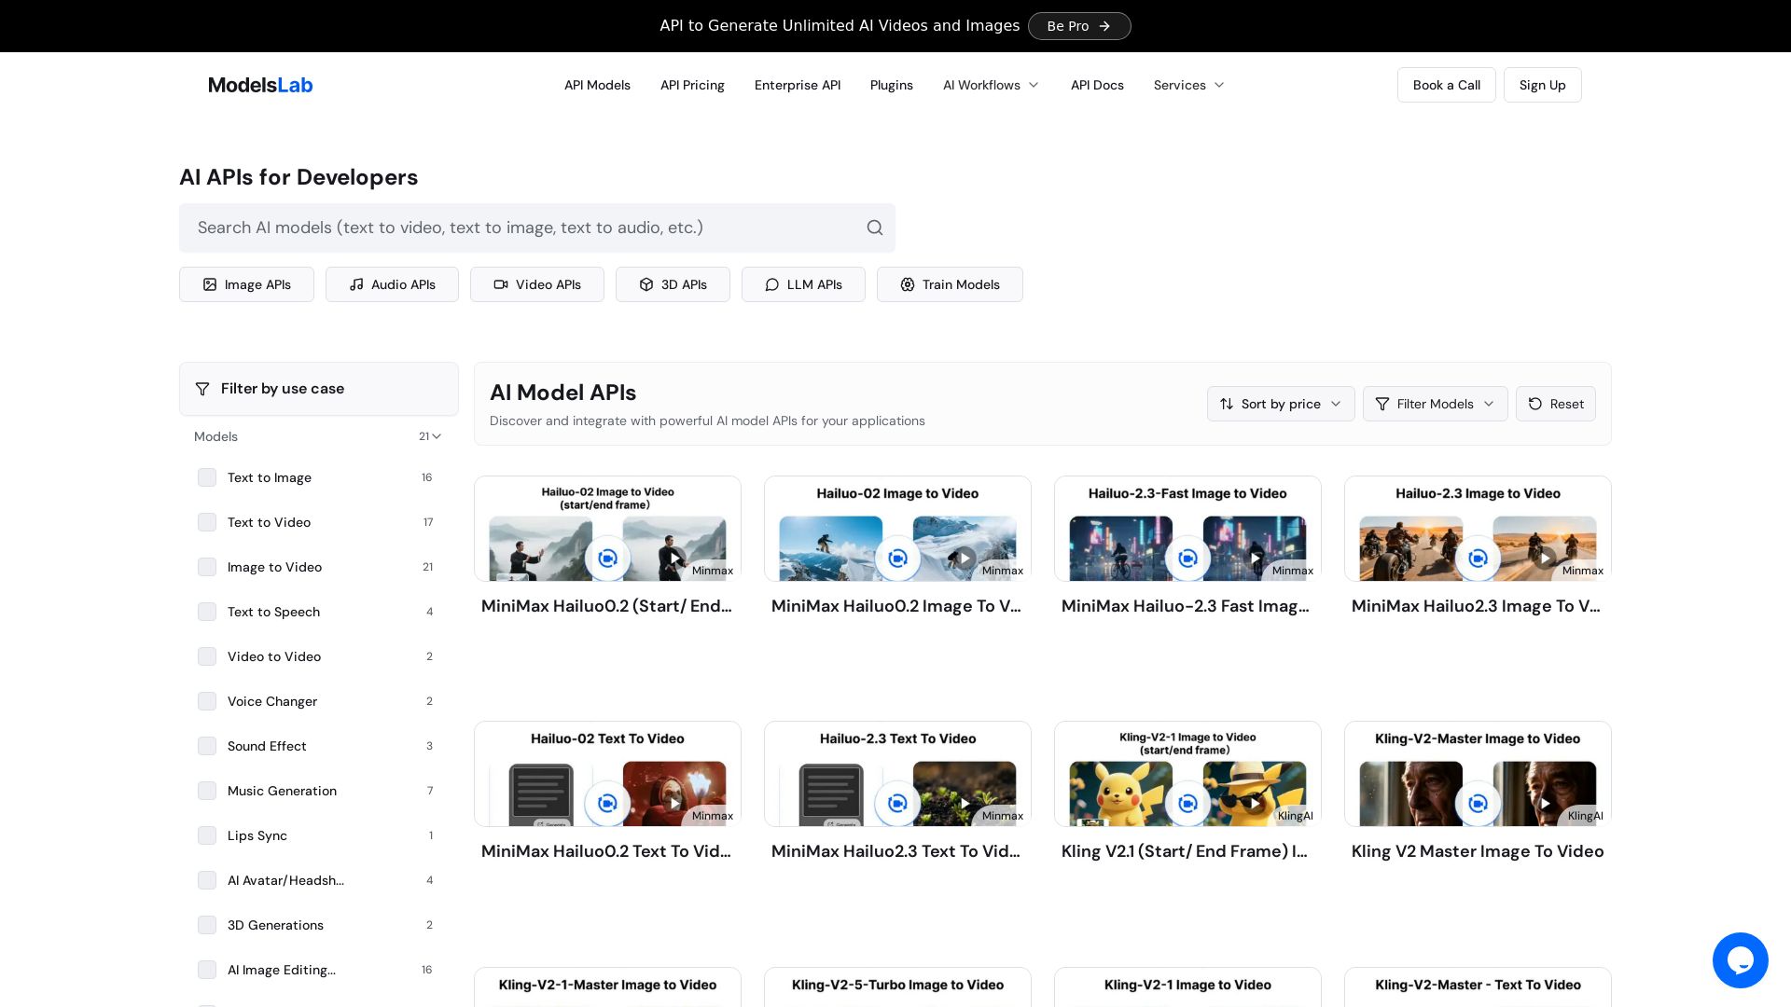Focus the Search AI models field
Viewport: 1791px width, 1007px height.
(522, 228)
